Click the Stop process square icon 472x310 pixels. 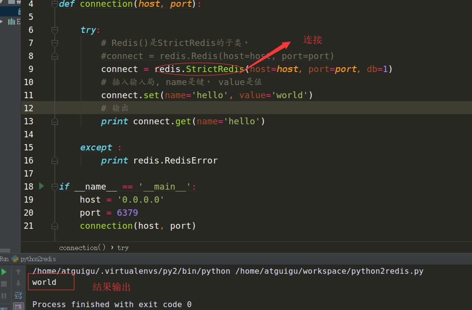click(x=4, y=284)
